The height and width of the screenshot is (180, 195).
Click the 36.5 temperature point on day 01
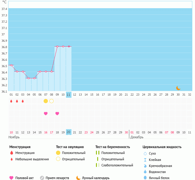(x=11, y=65)
